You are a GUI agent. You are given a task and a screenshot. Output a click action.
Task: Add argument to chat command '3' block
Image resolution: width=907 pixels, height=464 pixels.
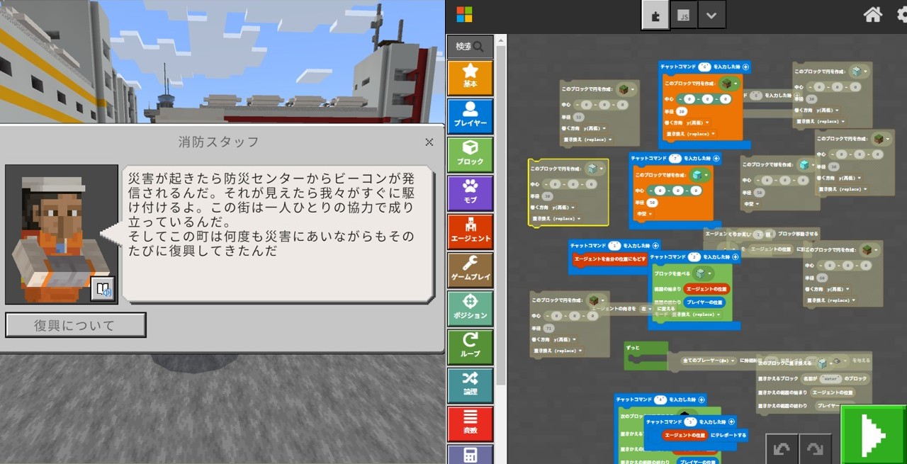[731, 421]
